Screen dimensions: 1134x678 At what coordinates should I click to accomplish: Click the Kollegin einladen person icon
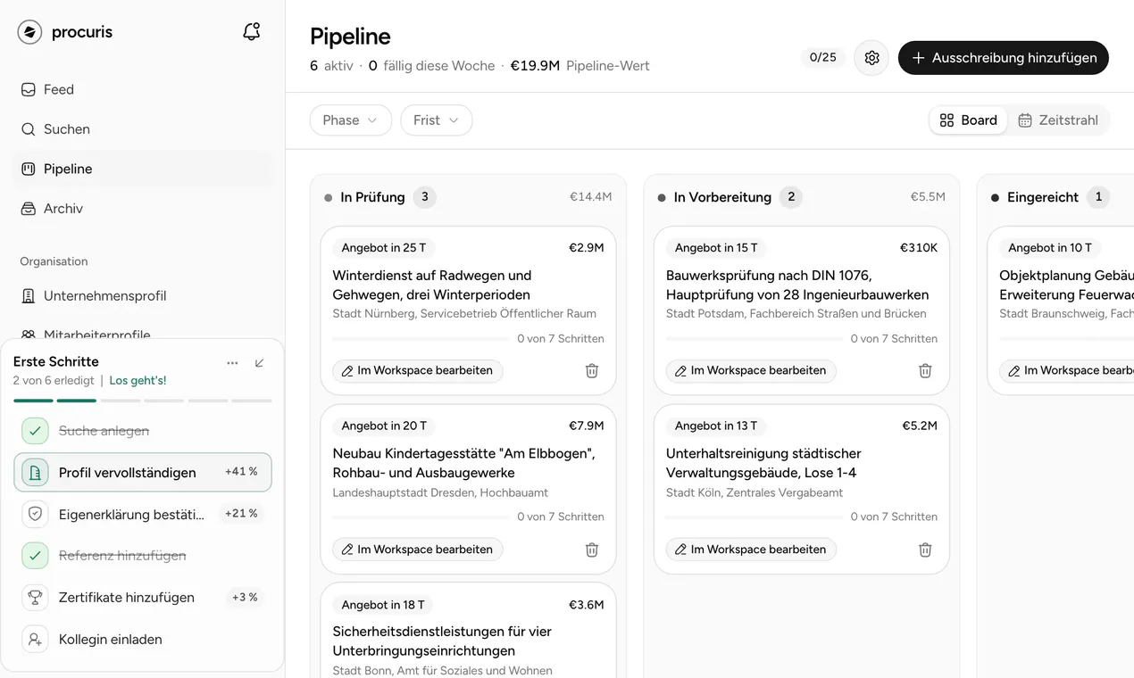35,640
